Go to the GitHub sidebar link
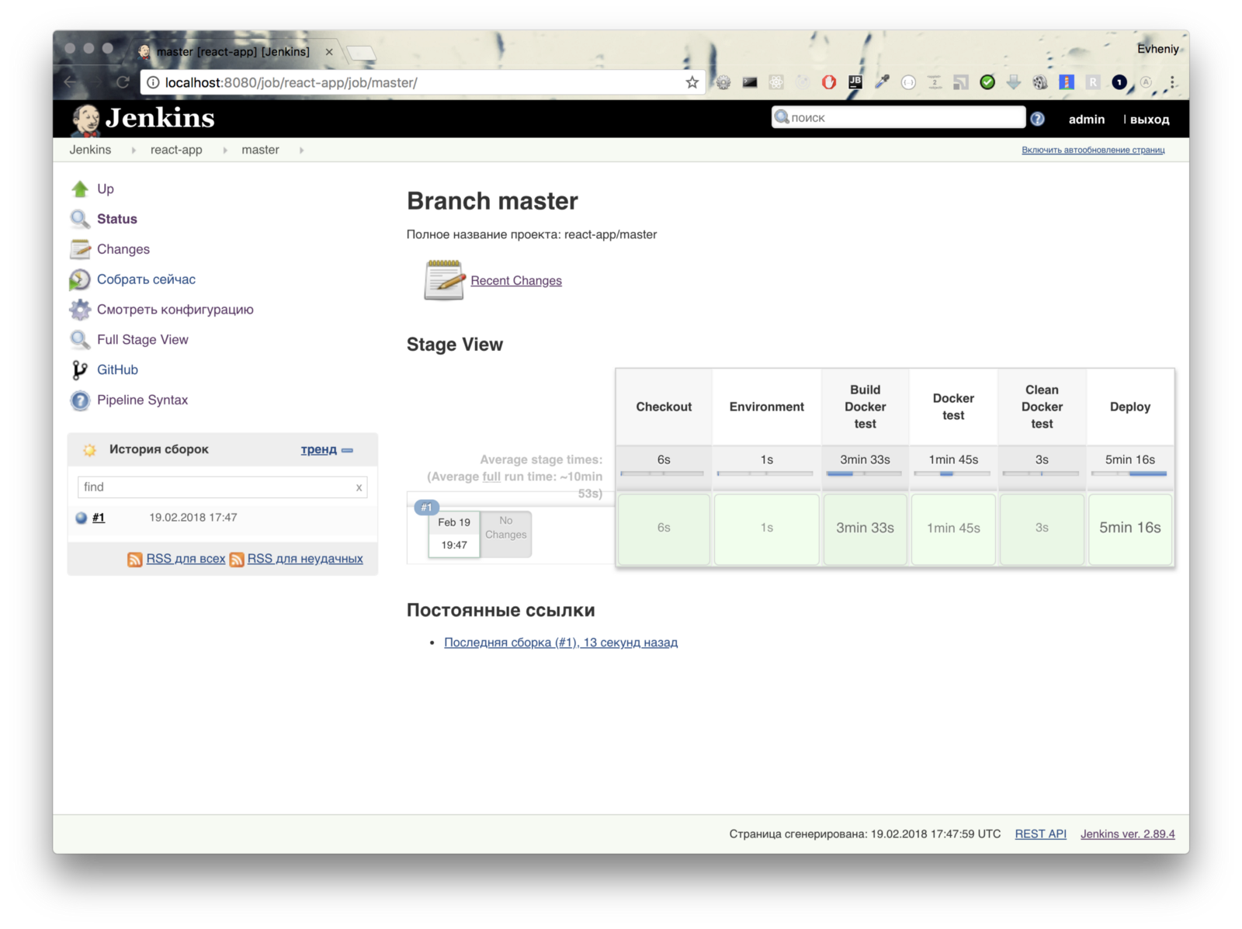Screen dimensions: 1242x929 pyautogui.click(x=117, y=370)
